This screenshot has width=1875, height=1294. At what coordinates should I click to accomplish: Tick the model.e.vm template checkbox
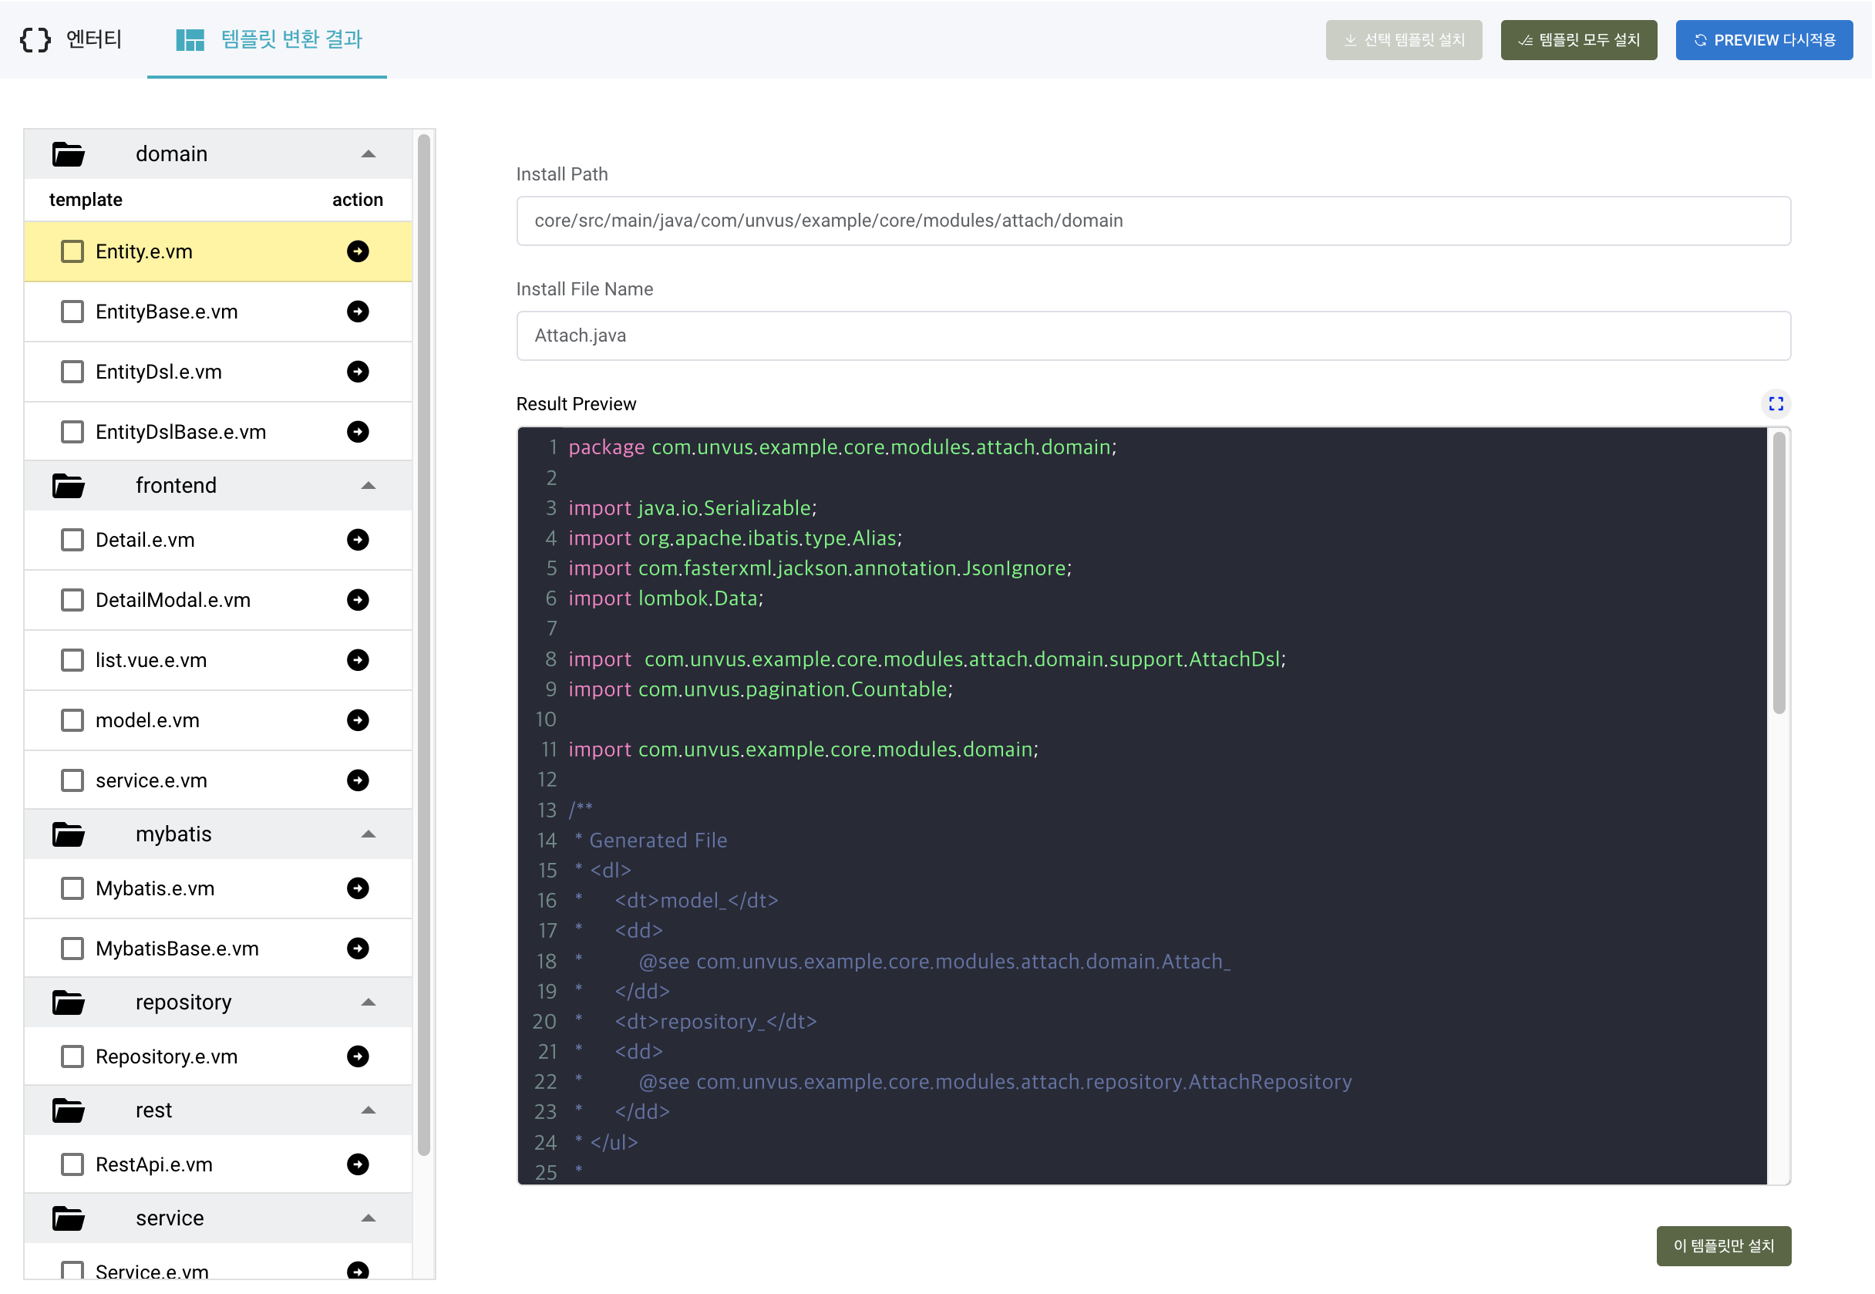[x=72, y=721]
